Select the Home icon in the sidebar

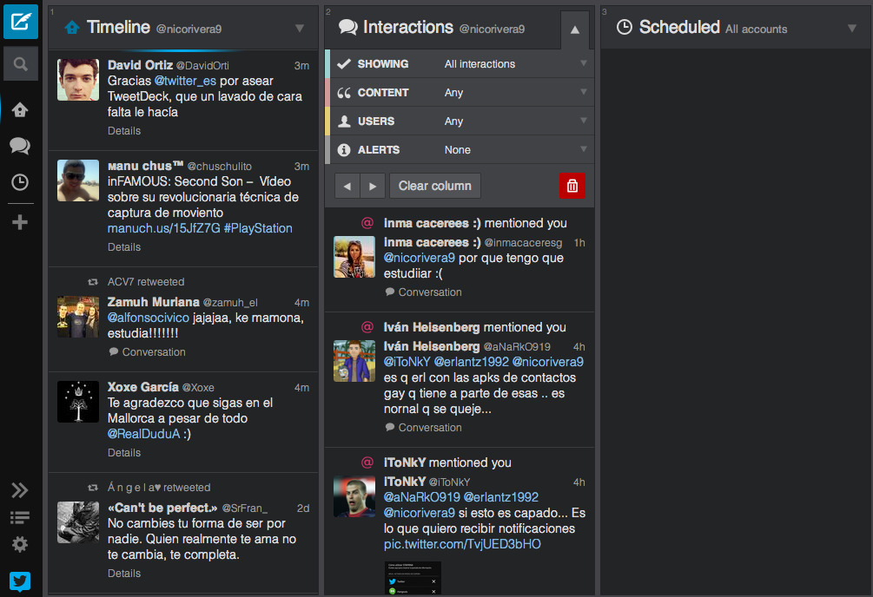(x=19, y=110)
